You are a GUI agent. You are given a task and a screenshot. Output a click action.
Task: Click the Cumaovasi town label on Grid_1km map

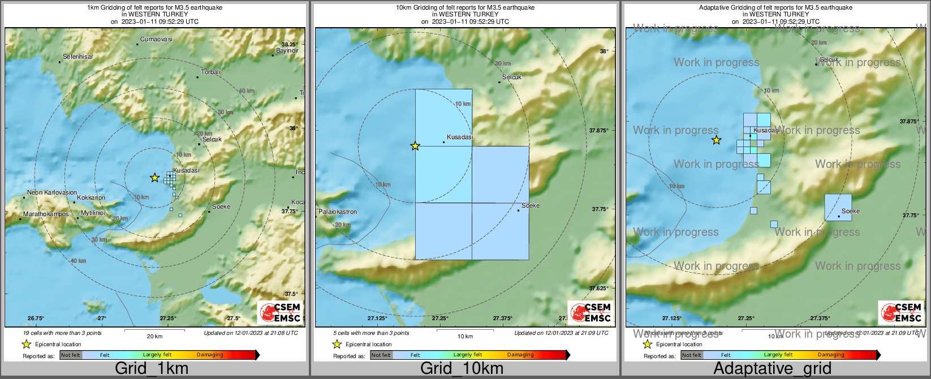(156, 40)
